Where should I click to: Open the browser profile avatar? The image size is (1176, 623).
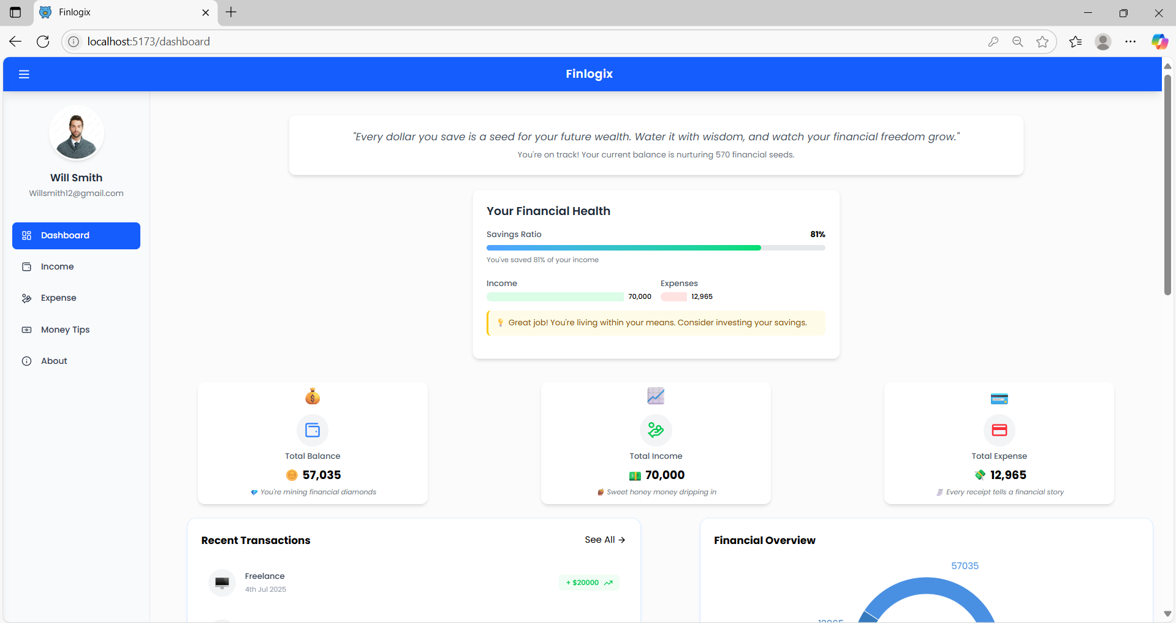(x=1103, y=42)
